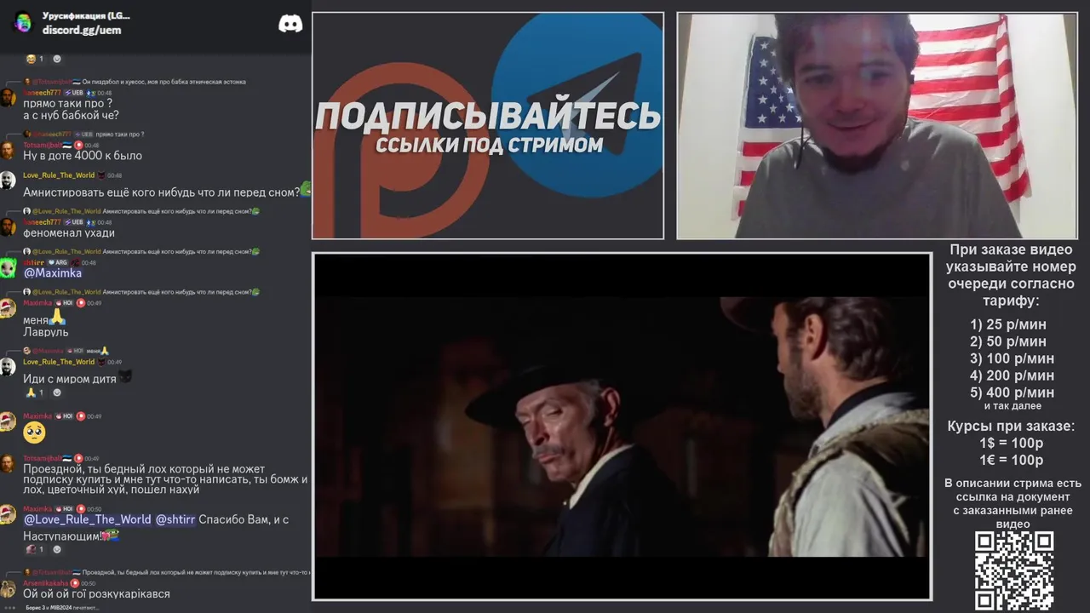The width and height of the screenshot is (1090, 613).
Task: Click the "Курсы при заказе:" heading
Action: coord(1011,426)
